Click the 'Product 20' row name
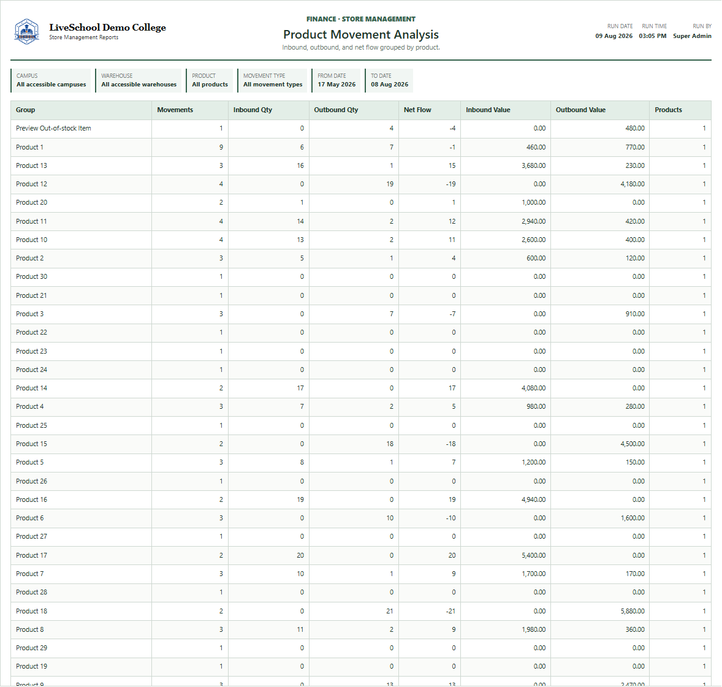722x687 pixels. click(31, 203)
